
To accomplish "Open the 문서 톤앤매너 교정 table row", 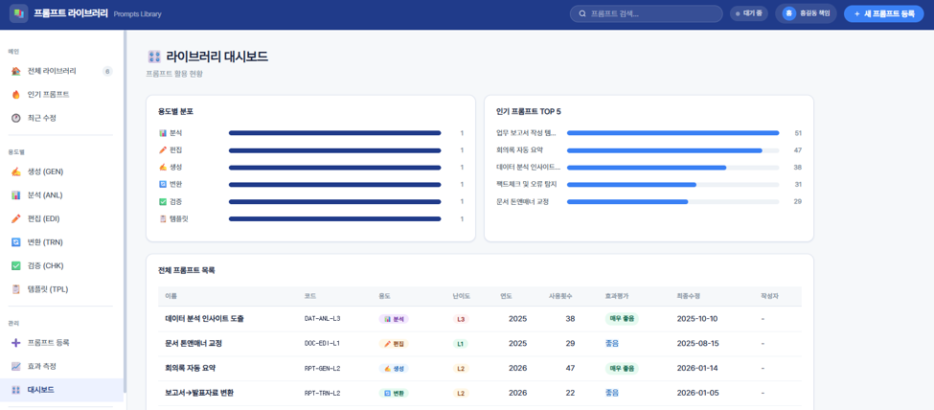I will click(480, 344).
